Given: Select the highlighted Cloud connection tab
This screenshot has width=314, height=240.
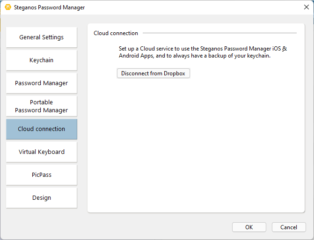Looking at the screenshot, I should coord(42,129).
